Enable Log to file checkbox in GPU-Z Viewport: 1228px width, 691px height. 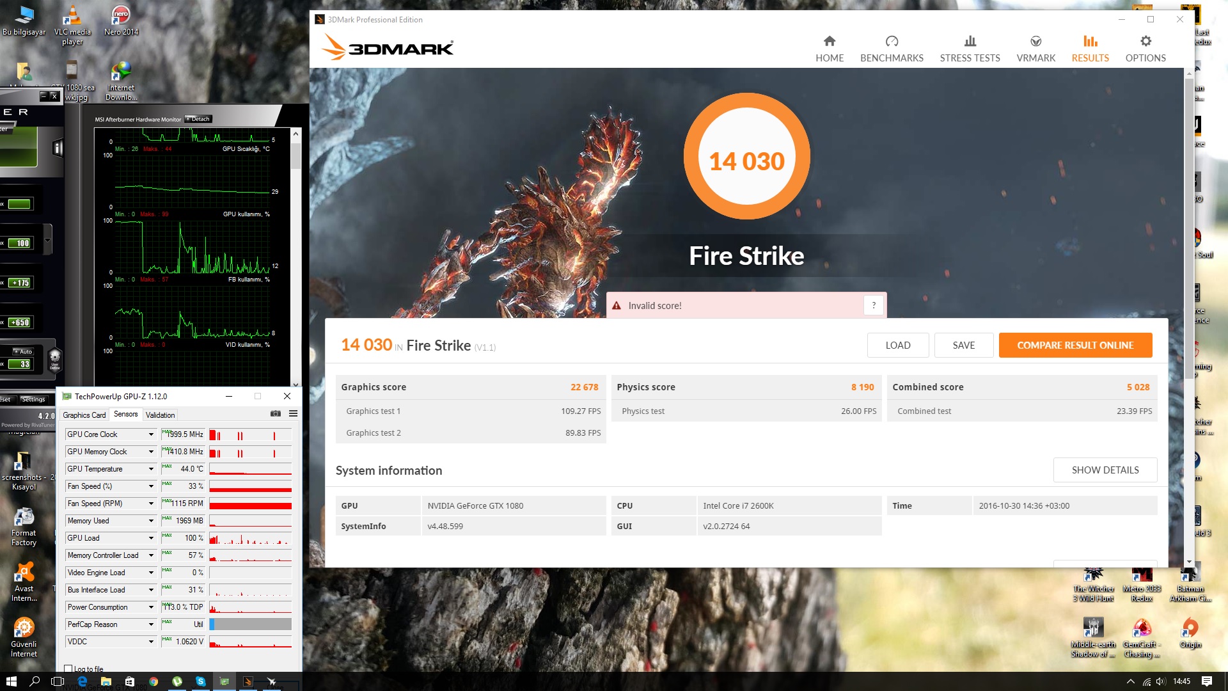(68, 669)
